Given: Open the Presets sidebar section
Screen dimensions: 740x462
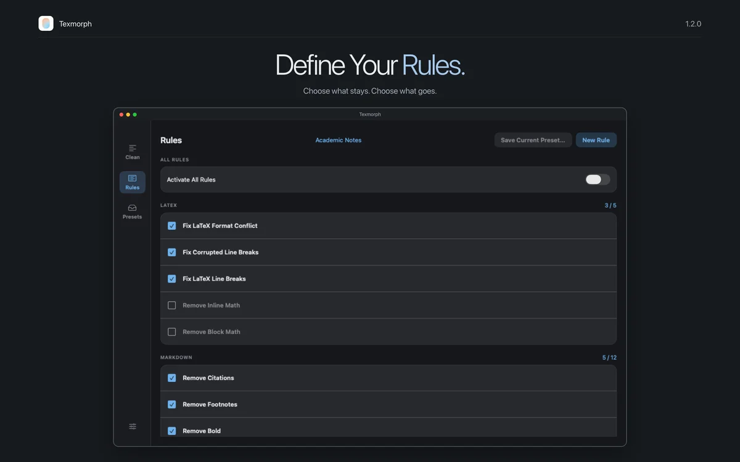Looking at the screenshot, I should pyautogui.click(x=133, y=211).
